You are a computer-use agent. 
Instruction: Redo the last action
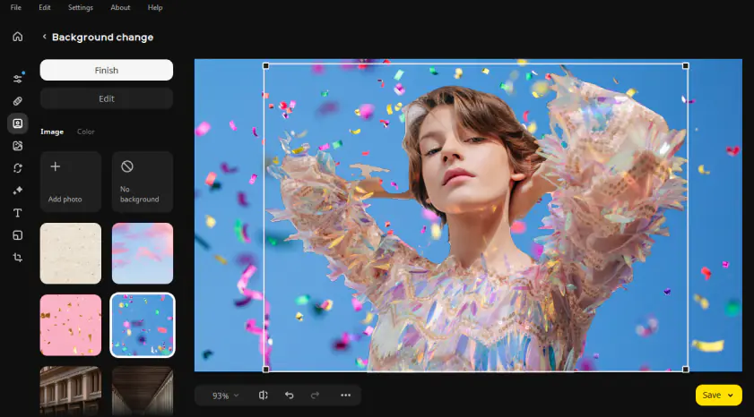pos(315,395)
